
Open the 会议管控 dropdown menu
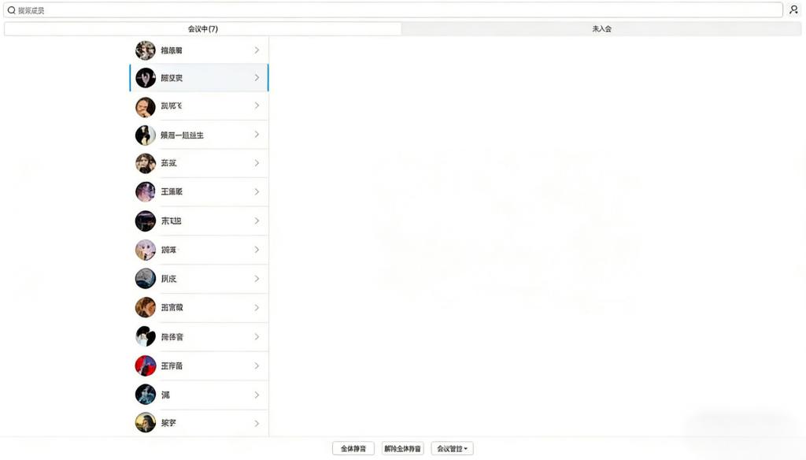[x=452, y=448]
